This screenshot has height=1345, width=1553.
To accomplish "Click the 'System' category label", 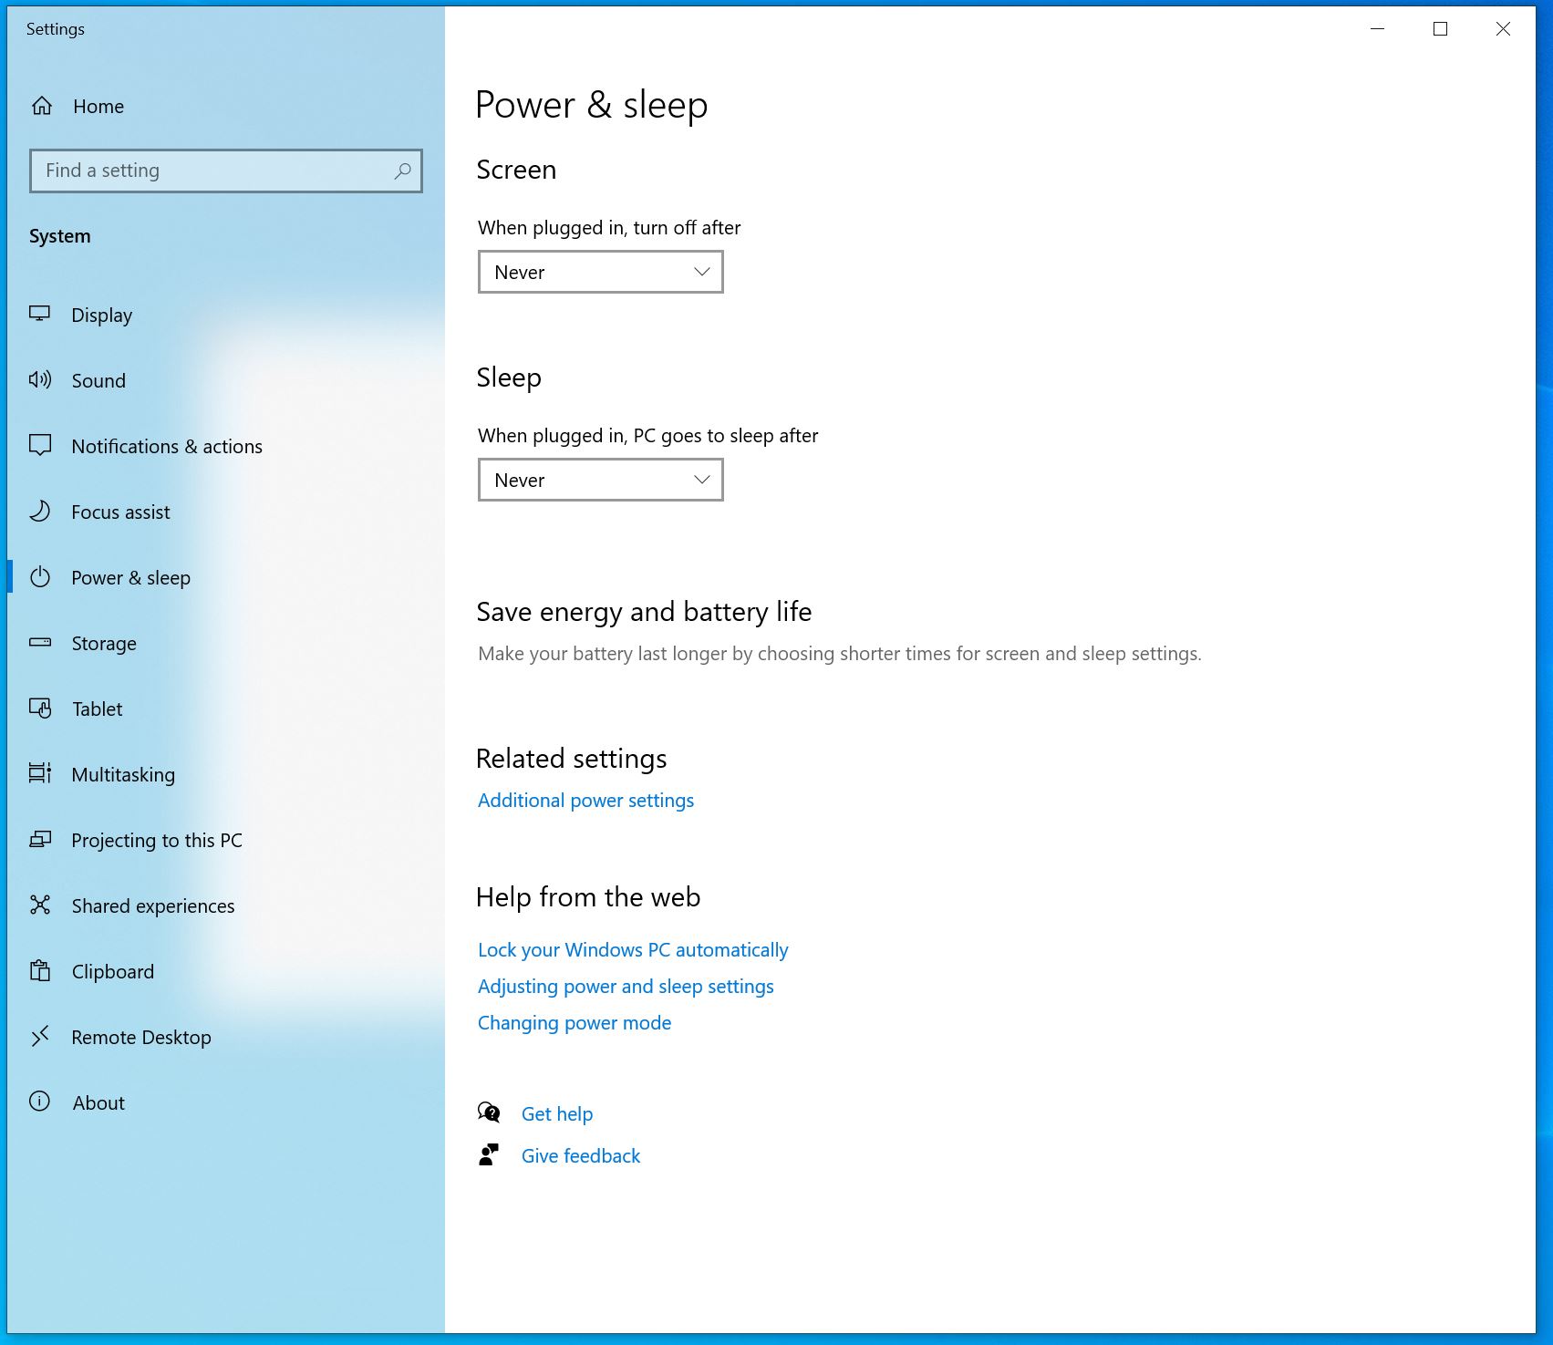I will pos(60,236).
